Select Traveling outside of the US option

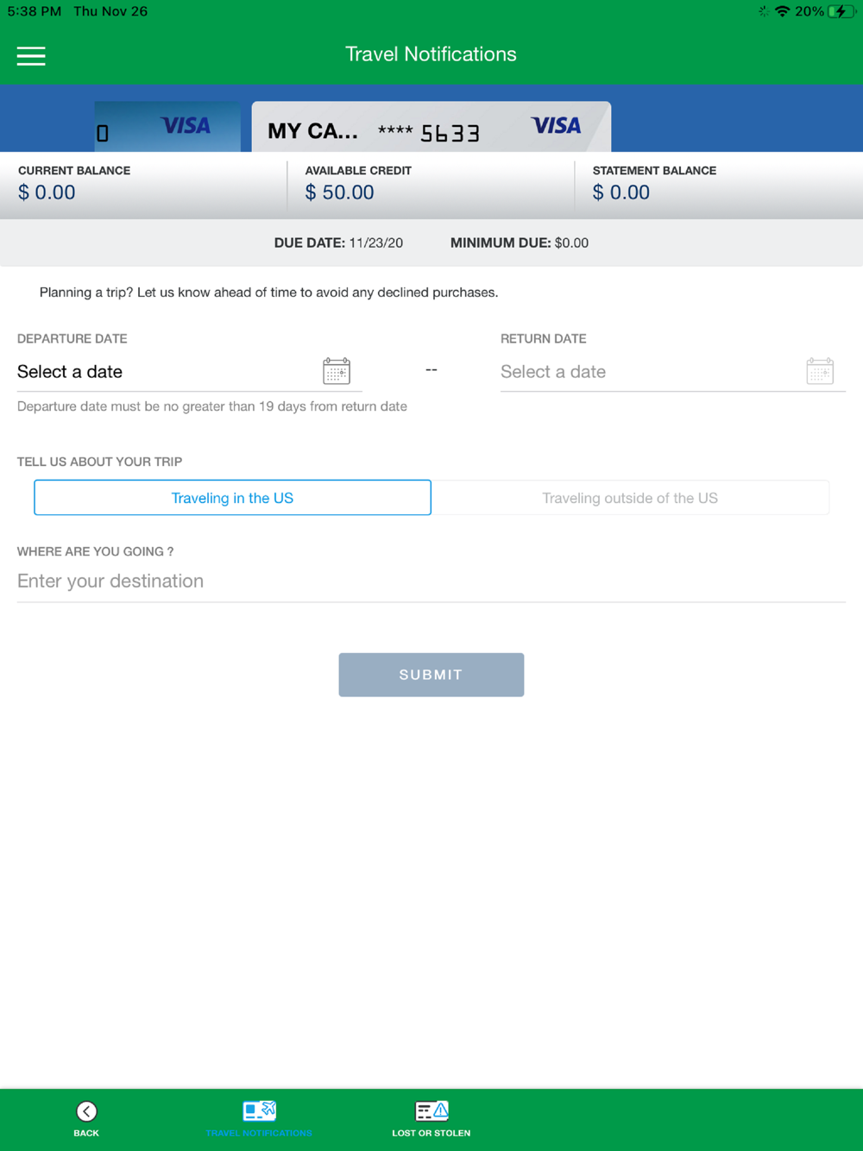(x=630, y=498)
